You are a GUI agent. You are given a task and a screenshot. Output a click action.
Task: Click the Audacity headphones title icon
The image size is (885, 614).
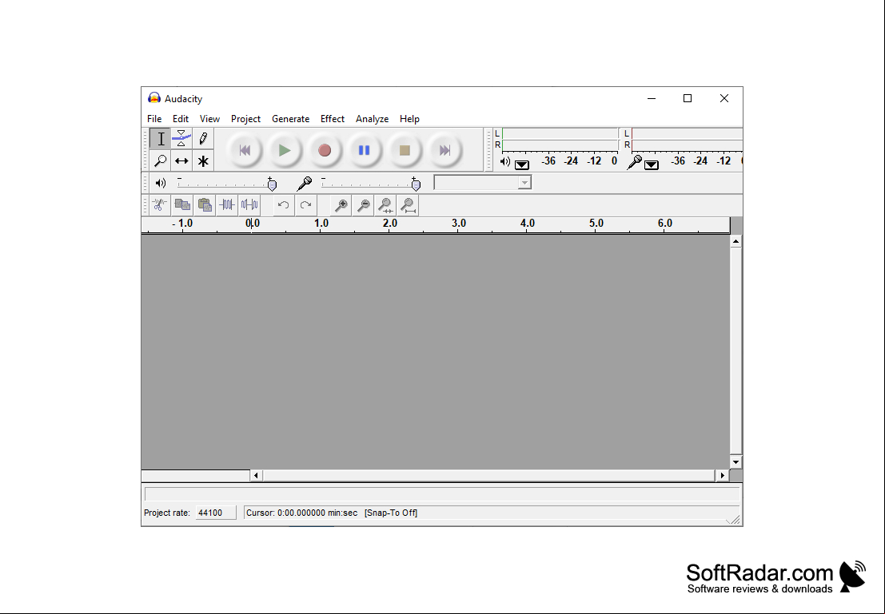coord(154,98)
